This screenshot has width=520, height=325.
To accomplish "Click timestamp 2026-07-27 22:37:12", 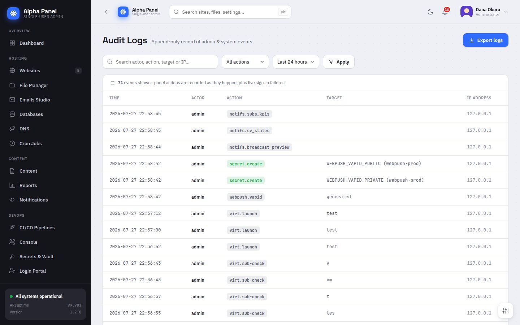I will point(135,213).
